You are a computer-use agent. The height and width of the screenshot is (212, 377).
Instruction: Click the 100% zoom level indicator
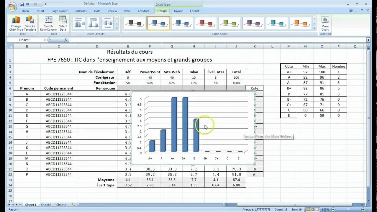[x=326, y=209]
